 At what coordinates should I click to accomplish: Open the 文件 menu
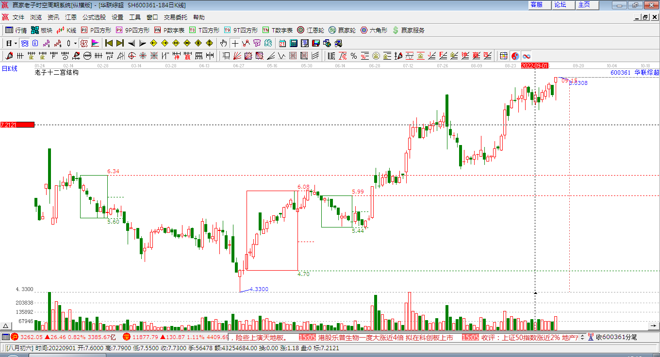click(x=18, y=17)
